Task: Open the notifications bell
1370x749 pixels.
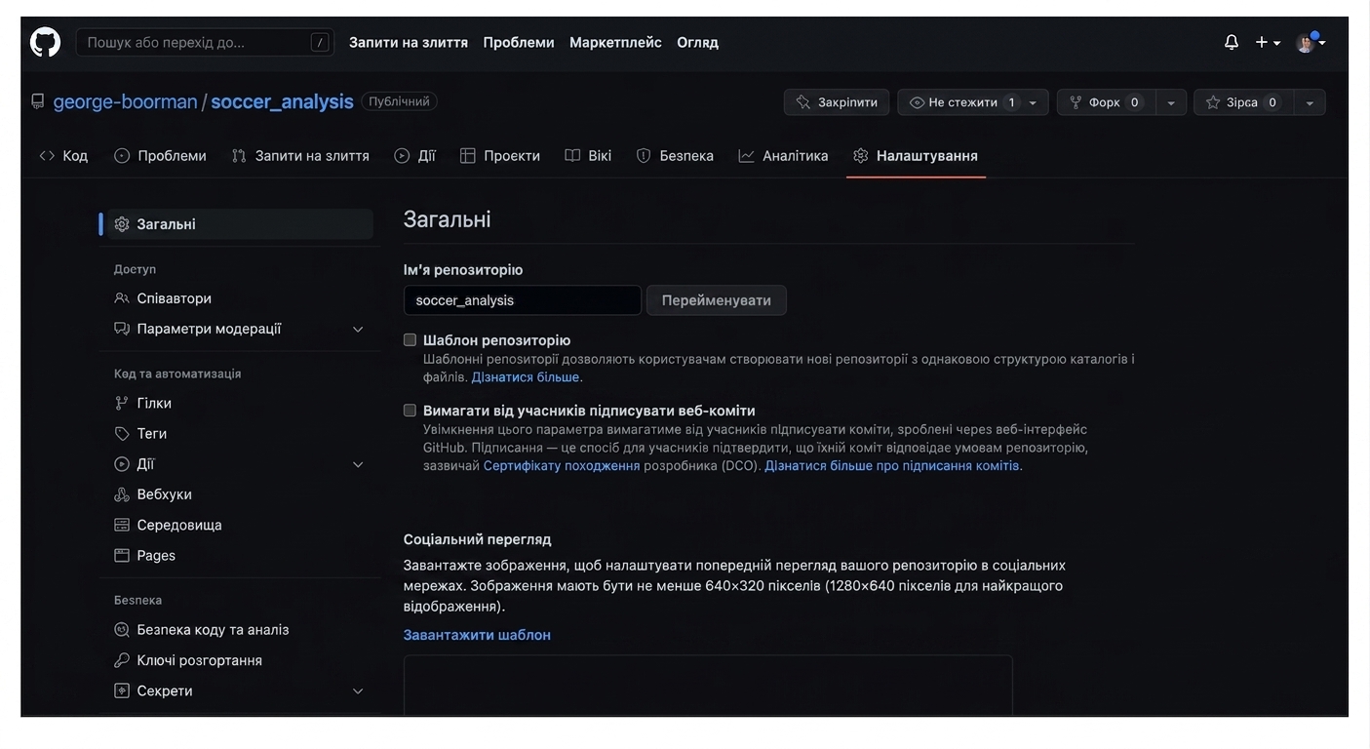Action: [1232, 42]
